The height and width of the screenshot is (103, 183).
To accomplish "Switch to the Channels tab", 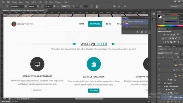I will tap(166, 46).
